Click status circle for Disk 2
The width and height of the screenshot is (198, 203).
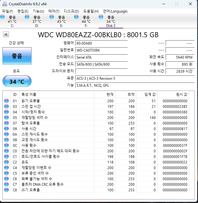(x=101, y=17)
